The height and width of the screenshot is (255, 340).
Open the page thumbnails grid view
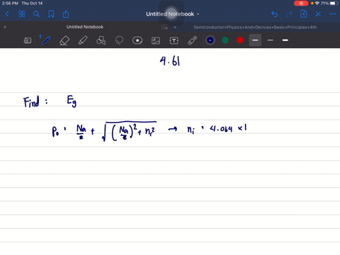[22, 14]
